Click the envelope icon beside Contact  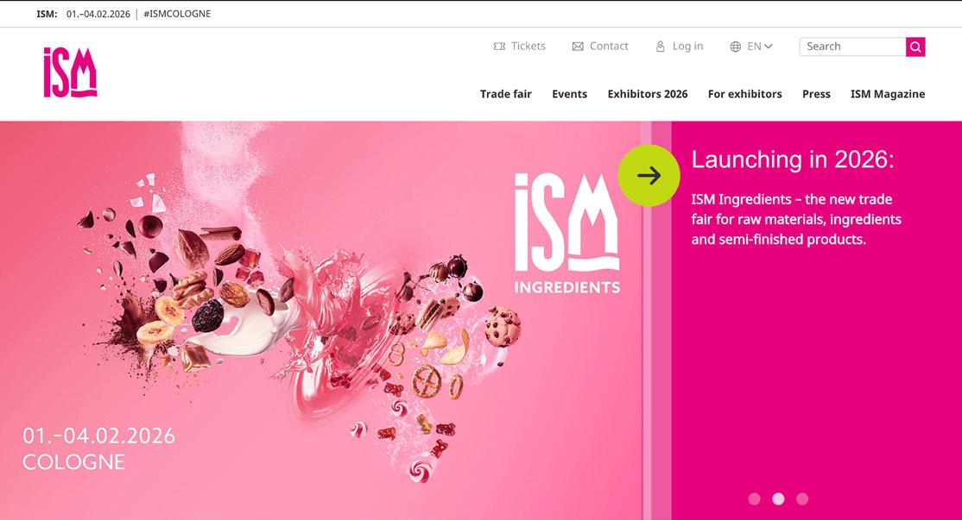pos(578,47)
